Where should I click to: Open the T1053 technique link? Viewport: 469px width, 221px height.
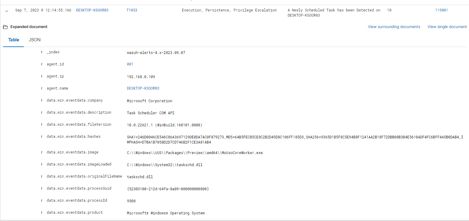click(x=131, y=10)
